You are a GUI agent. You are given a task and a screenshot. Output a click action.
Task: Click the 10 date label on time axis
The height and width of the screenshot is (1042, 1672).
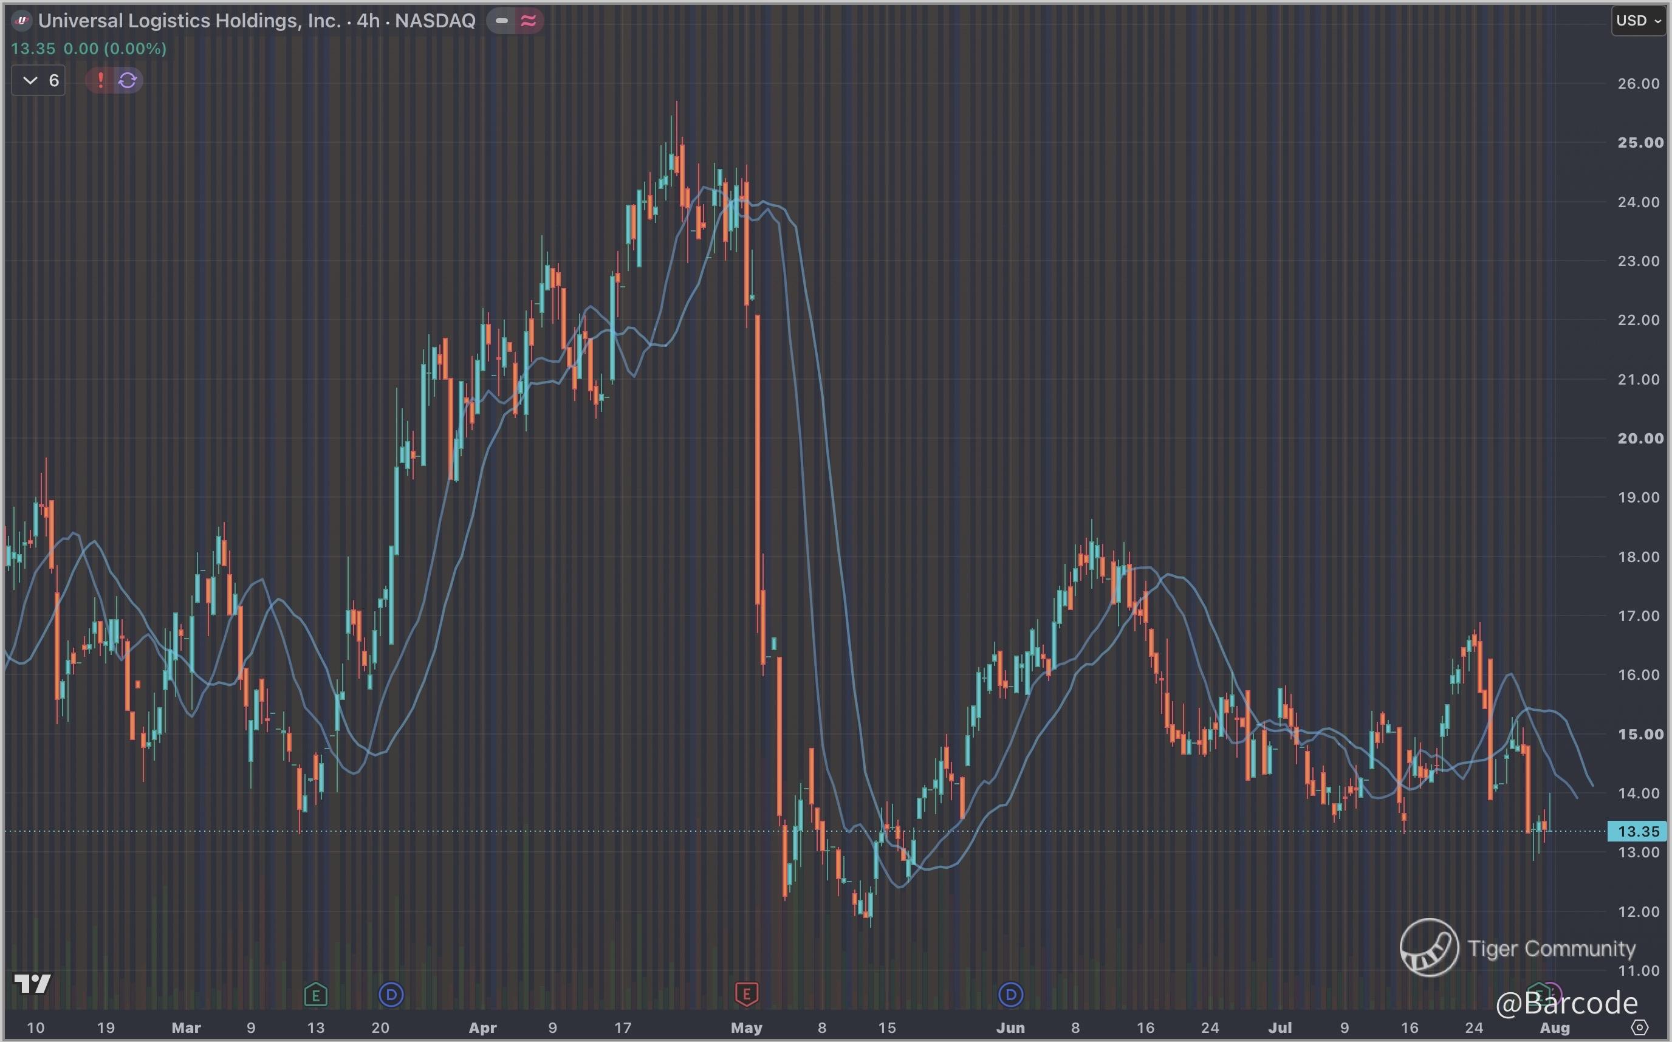click(x=35, y=1028)
